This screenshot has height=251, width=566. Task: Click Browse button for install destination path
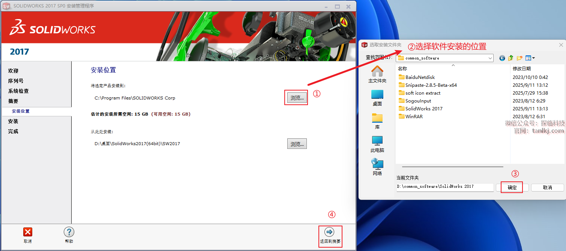coord(297,98)
